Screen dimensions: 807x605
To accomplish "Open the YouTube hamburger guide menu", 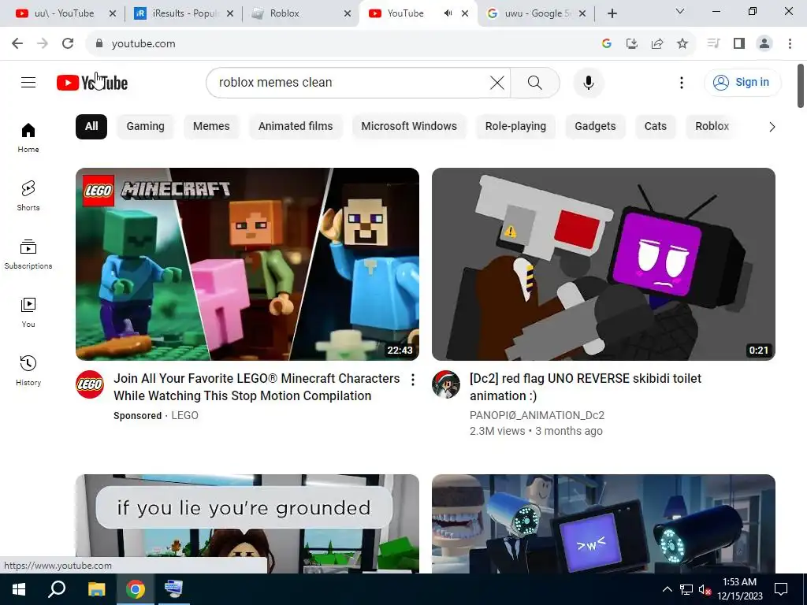I will coord(28,82).
